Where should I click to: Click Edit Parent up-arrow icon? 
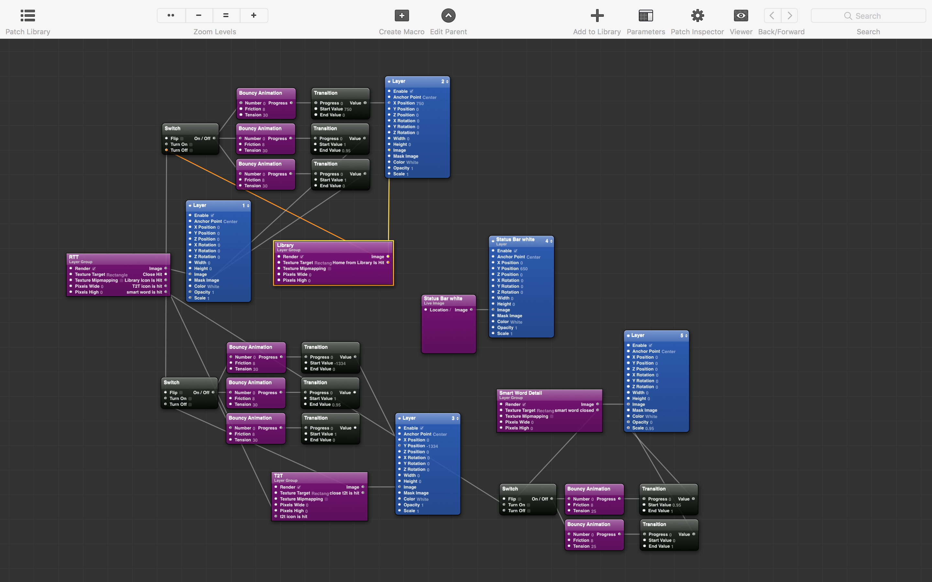click(x=448, y=16)
